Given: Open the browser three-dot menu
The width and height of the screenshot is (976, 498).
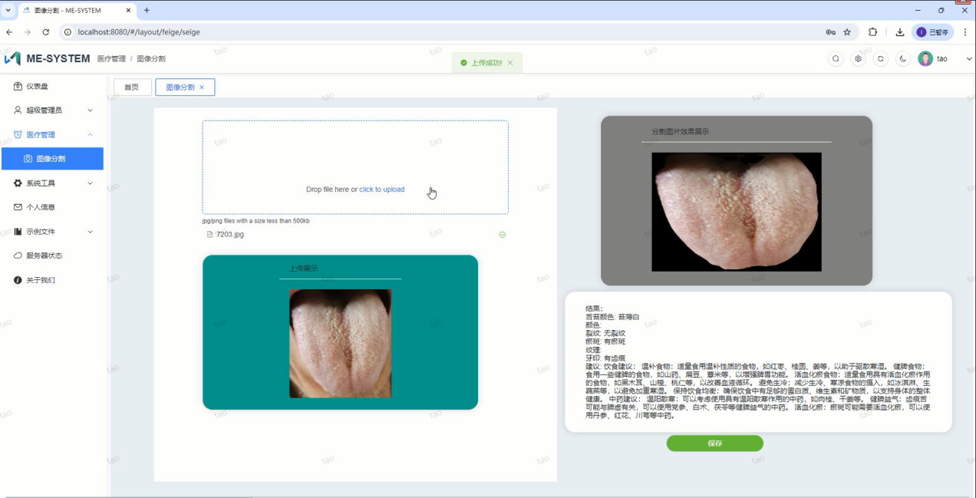Looking at the screenshot, I should pyautogui.click(x=964, y=32).
